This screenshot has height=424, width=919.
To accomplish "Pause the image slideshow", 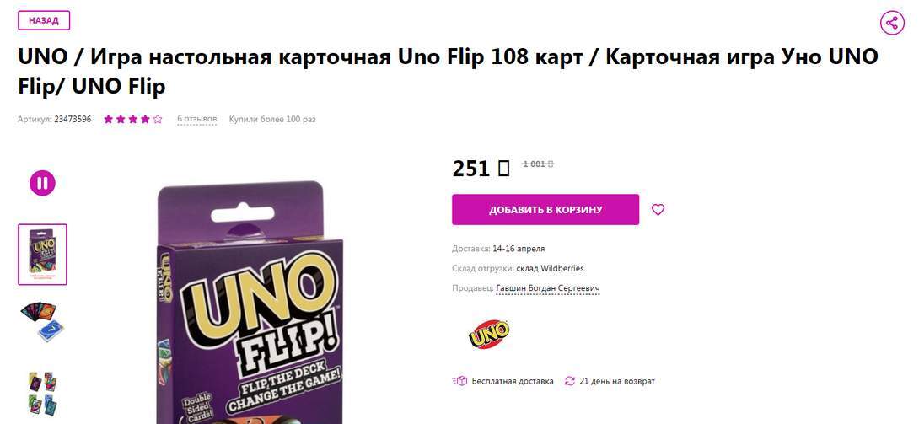I will pos(42,183).
